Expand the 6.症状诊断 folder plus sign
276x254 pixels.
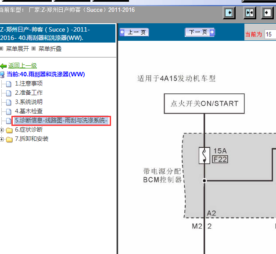click(x=2, y=130)
